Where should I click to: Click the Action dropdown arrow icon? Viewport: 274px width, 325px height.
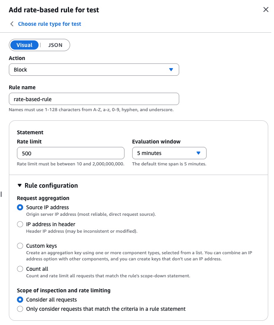[x=171, y=70]
